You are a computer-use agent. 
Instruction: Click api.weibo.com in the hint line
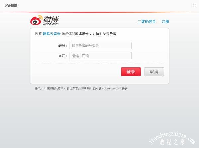coord(112,88)
